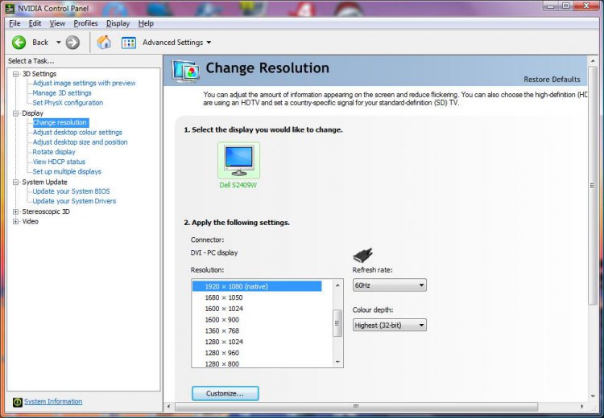Click the horizontal scrollbar thumb
604x418 pixels.
[x=356, y=407]
